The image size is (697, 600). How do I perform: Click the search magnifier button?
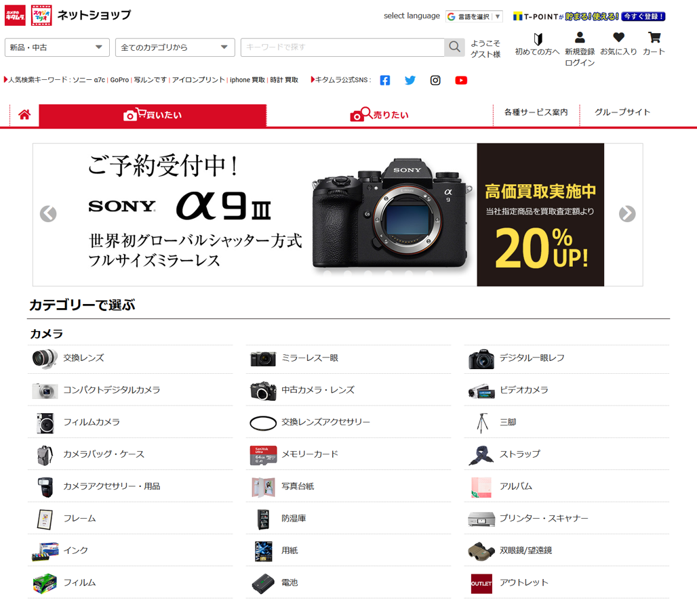click(454, 47)
